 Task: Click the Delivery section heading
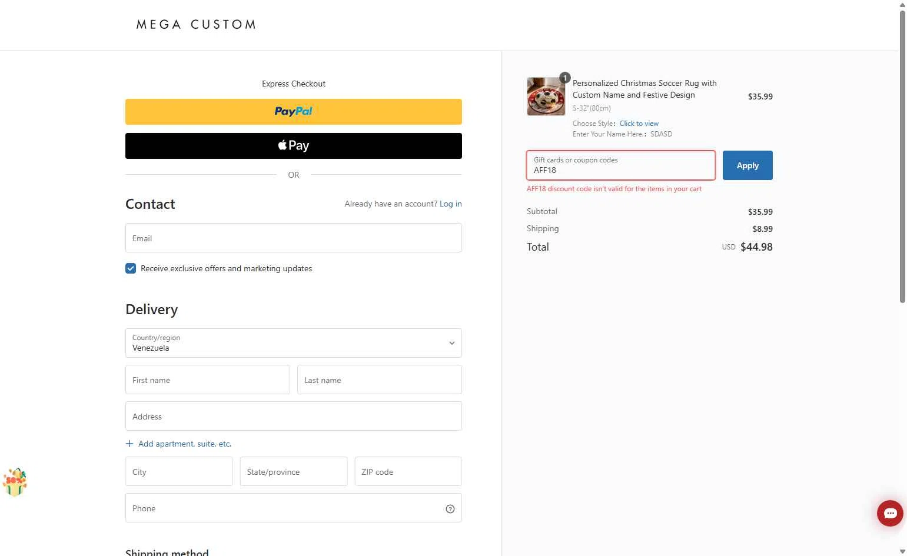pyautogui.click(x=151, y=309)
